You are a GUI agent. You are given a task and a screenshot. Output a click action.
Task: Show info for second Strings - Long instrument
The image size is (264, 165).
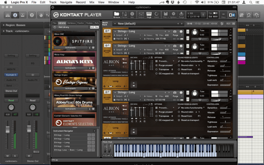pyautogui.click(x=181, y=46)
